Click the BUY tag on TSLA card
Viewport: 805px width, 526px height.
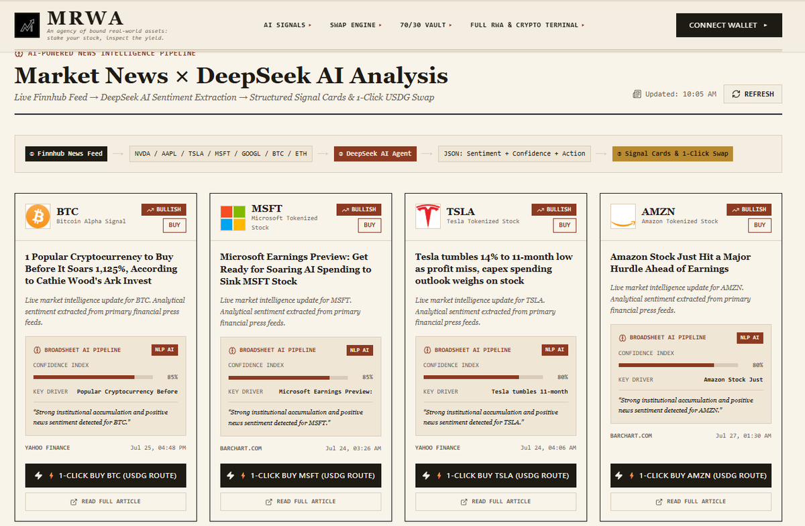click(x=565, y=225)
